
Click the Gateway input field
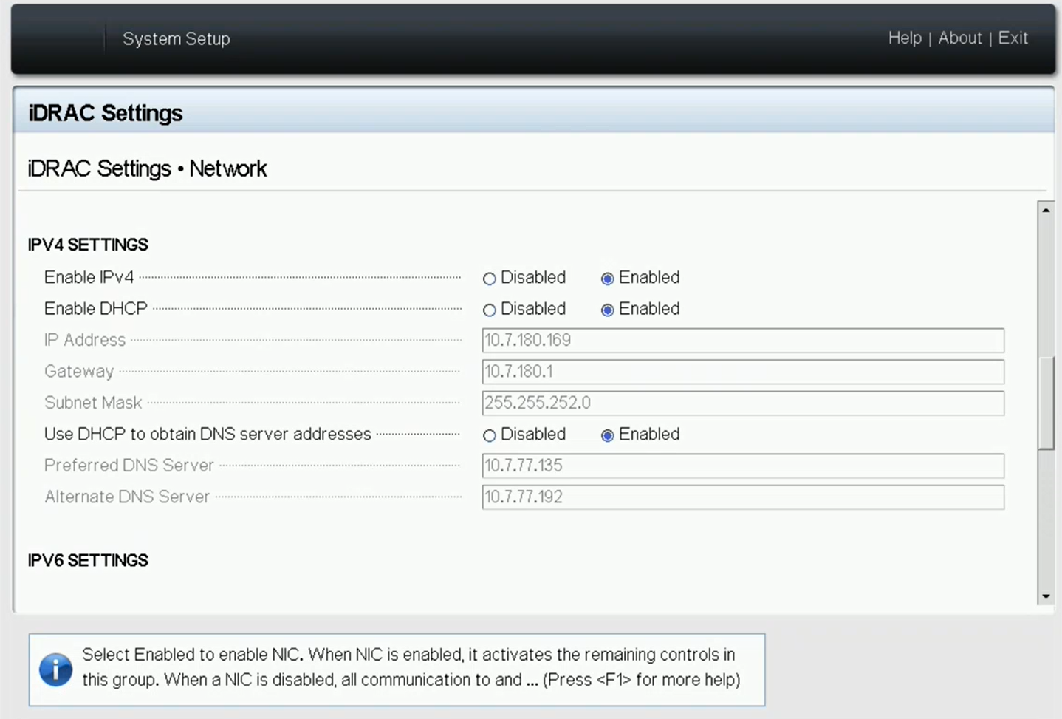point(742,372)
